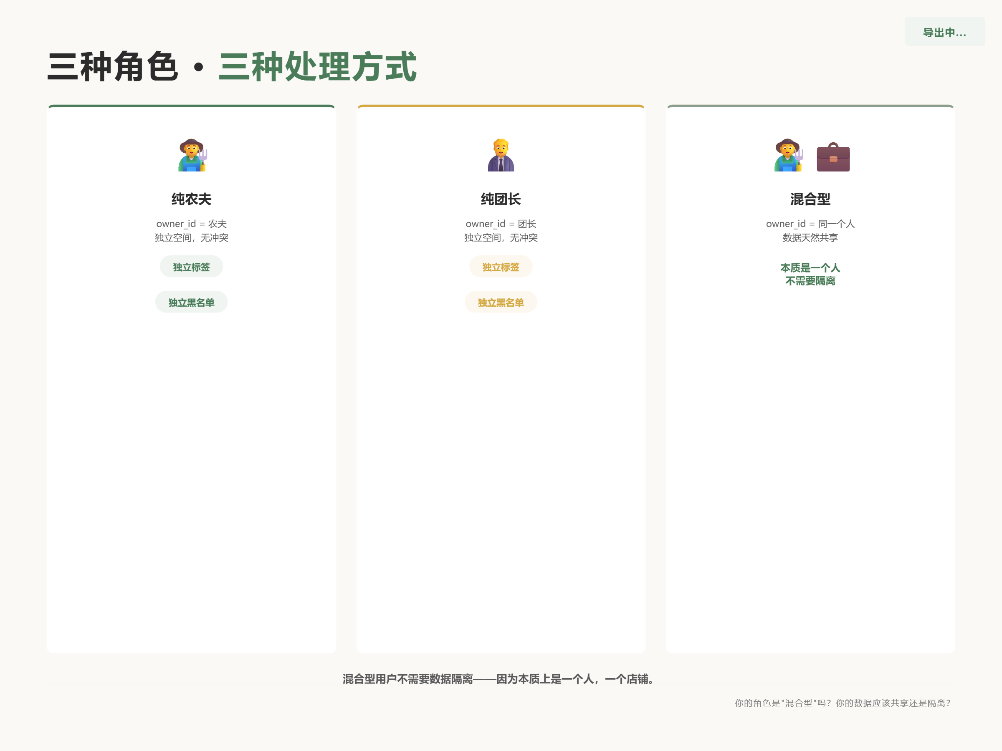1002x751 pixels.
Task: Select the yellow 独立标签 pill
Action: coord(501,267)
